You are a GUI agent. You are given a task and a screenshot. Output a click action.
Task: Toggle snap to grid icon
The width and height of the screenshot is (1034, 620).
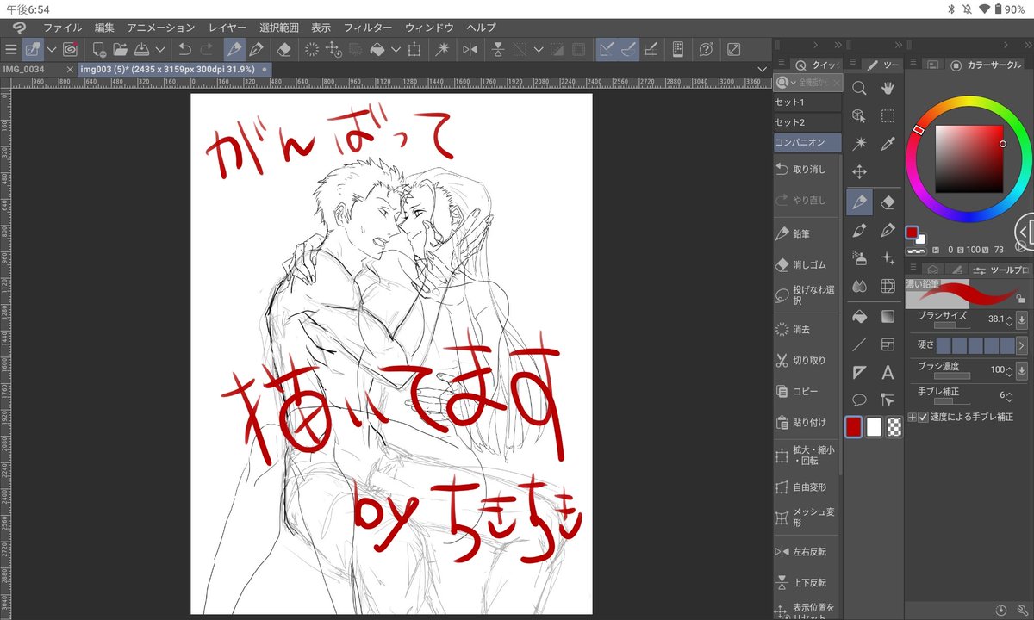tap(651, 49)
